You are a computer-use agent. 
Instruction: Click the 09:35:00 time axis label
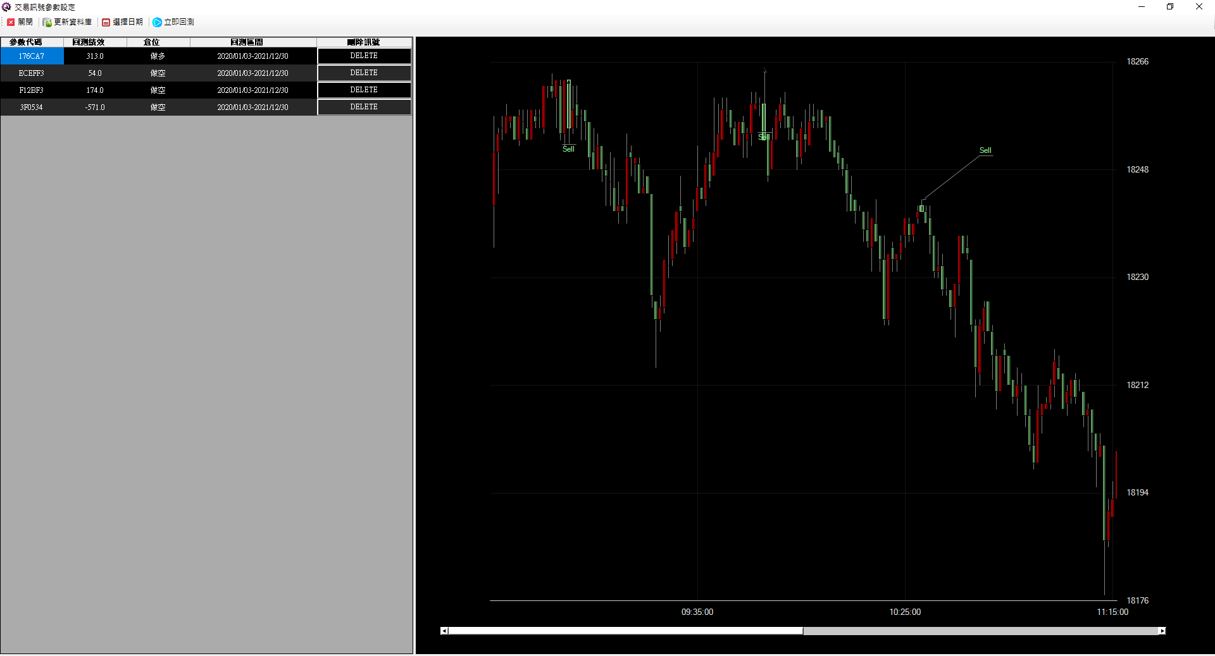[697, 612]
